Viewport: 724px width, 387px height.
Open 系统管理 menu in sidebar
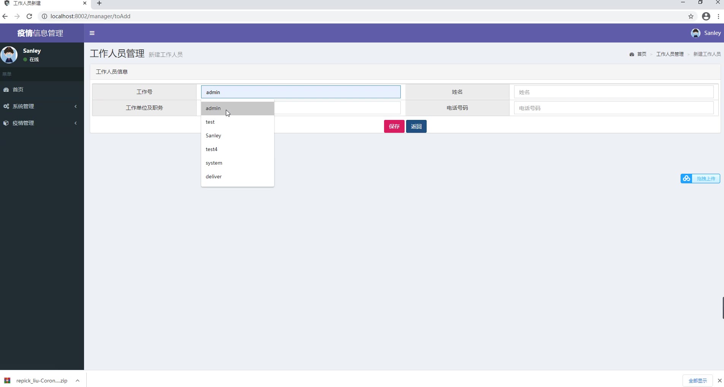click(42, 106)
